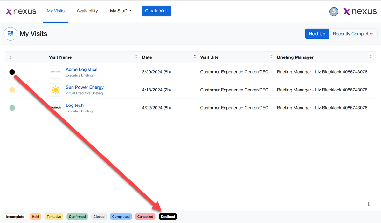Open the user profile avatar icon
Image resolution: width=381 pixels, height=223 pixels.
click(334, 11)
